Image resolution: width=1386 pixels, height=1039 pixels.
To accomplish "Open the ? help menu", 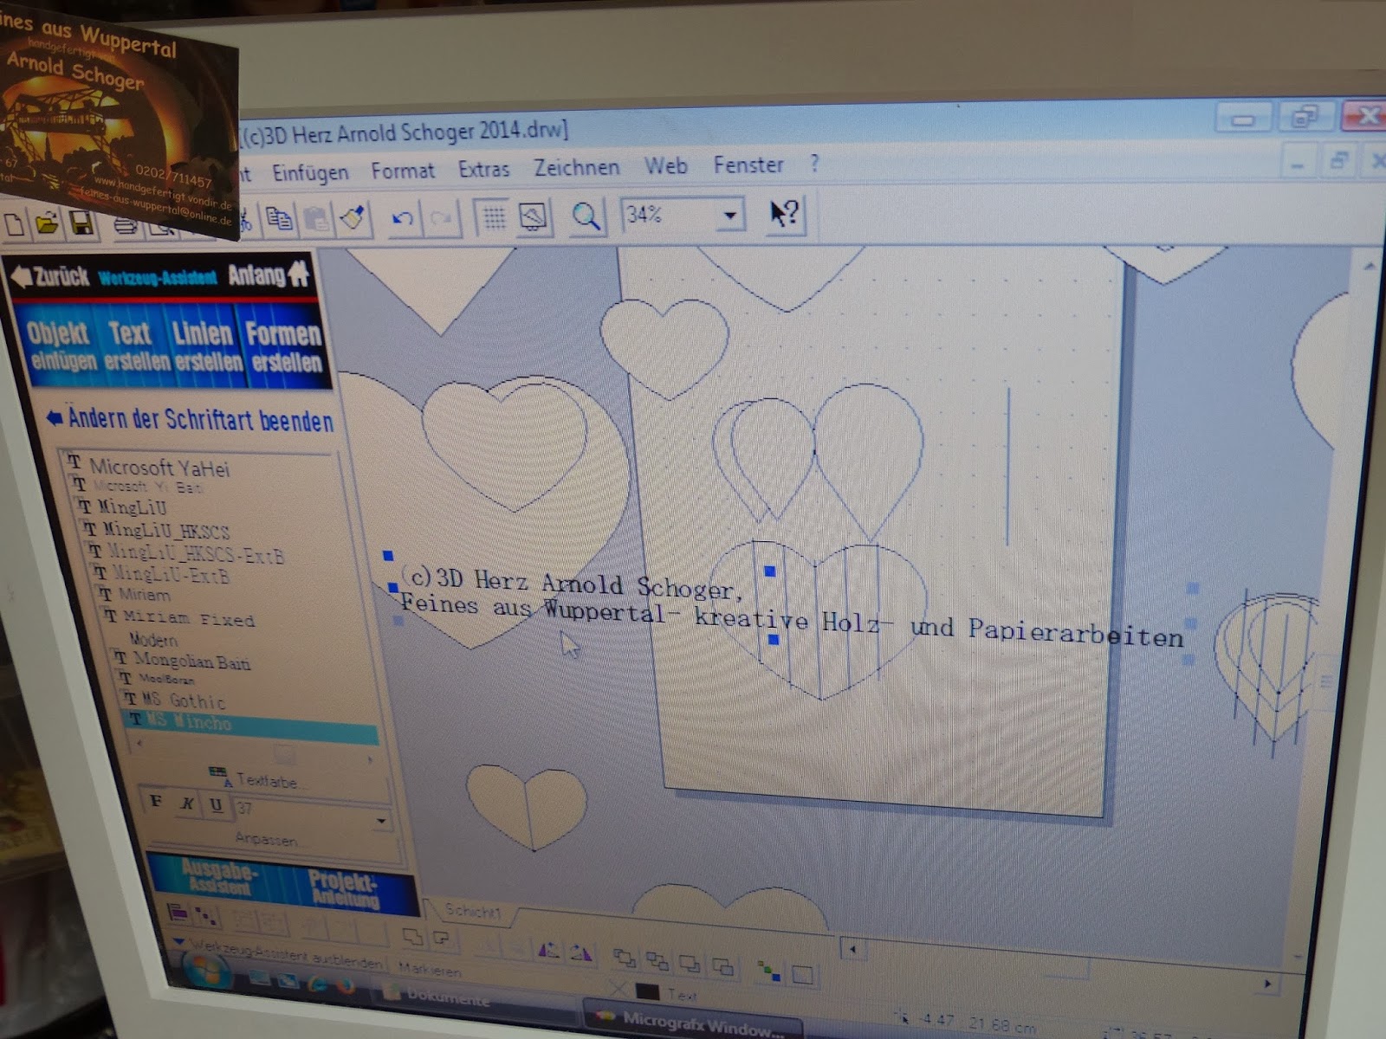I will [x=813, y=163].
